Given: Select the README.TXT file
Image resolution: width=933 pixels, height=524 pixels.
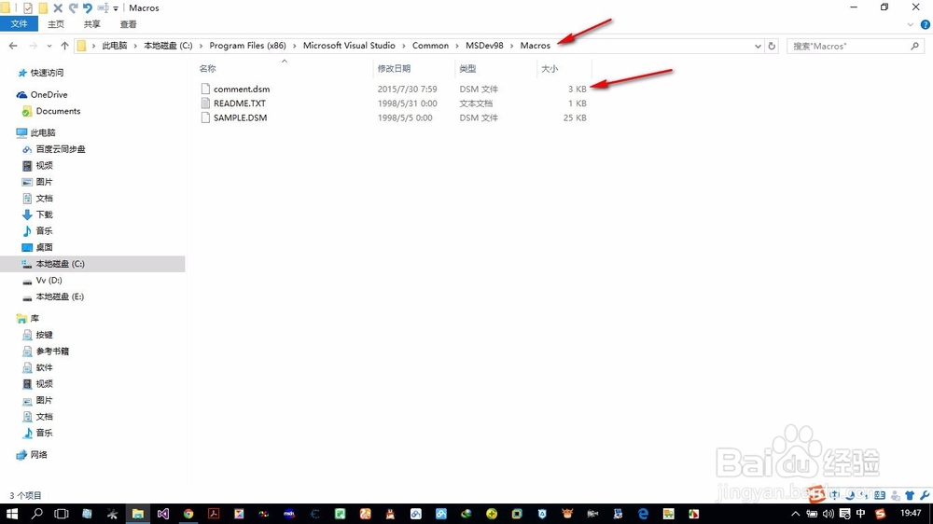Looking at the screenshot, I should click(239, 103).
